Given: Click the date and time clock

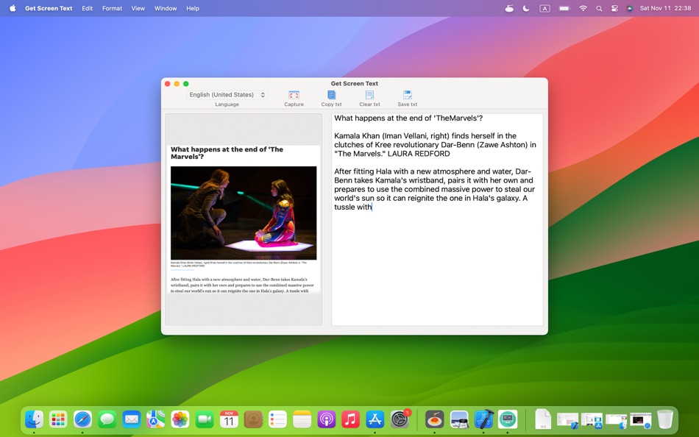Looking at the screenshot, I should 664,8.
